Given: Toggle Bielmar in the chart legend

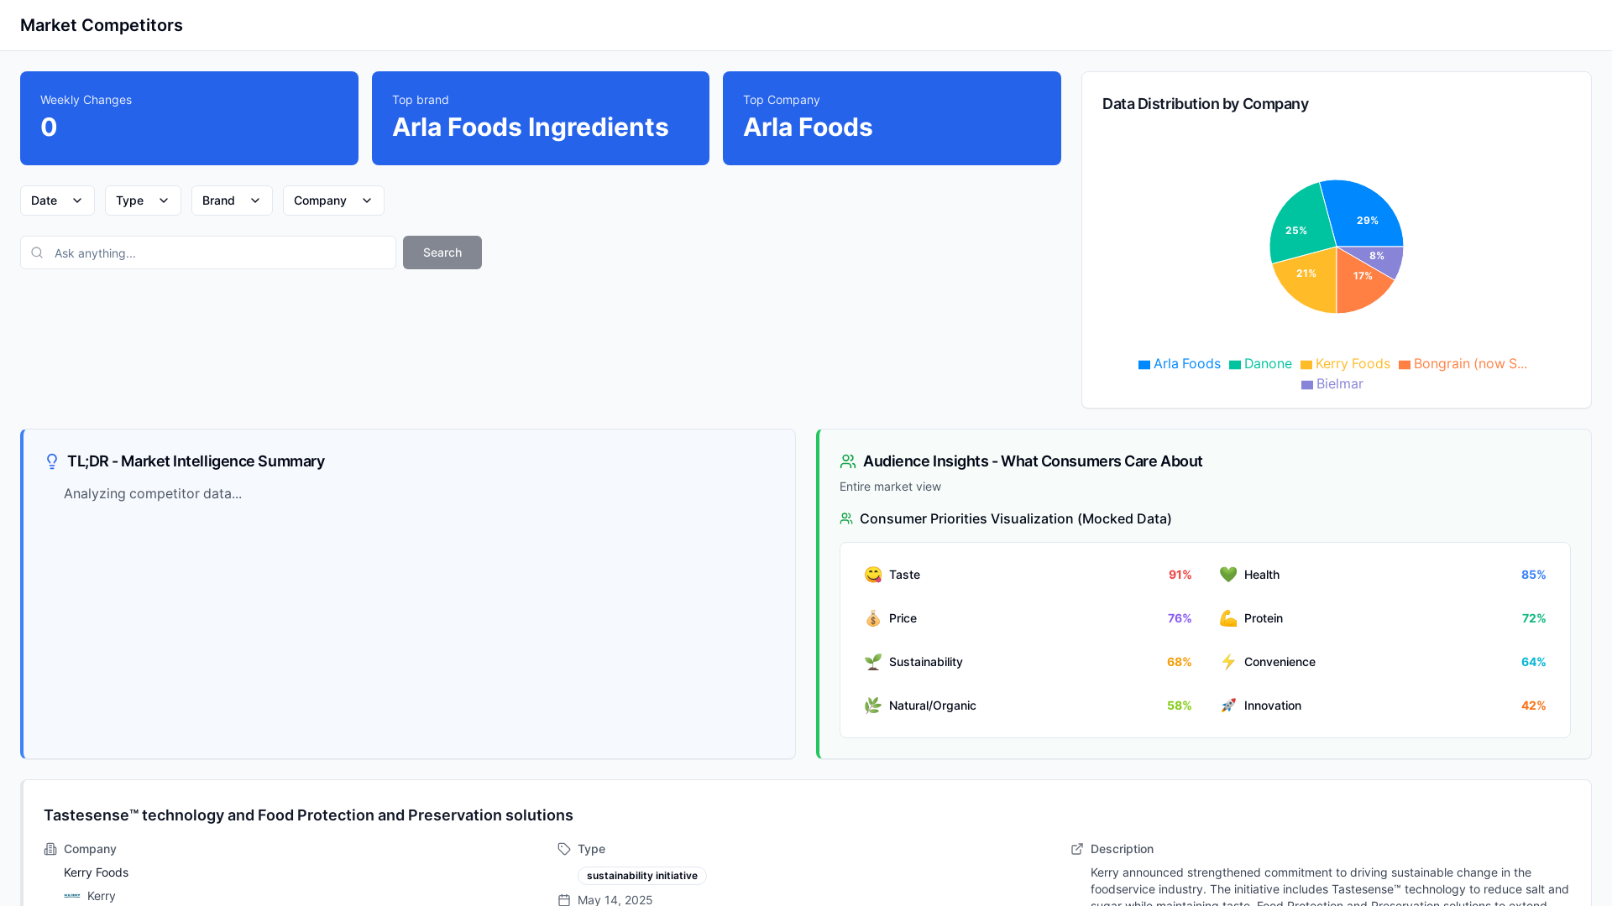Looking at the screenshot, I should [x=1332, y=384].
